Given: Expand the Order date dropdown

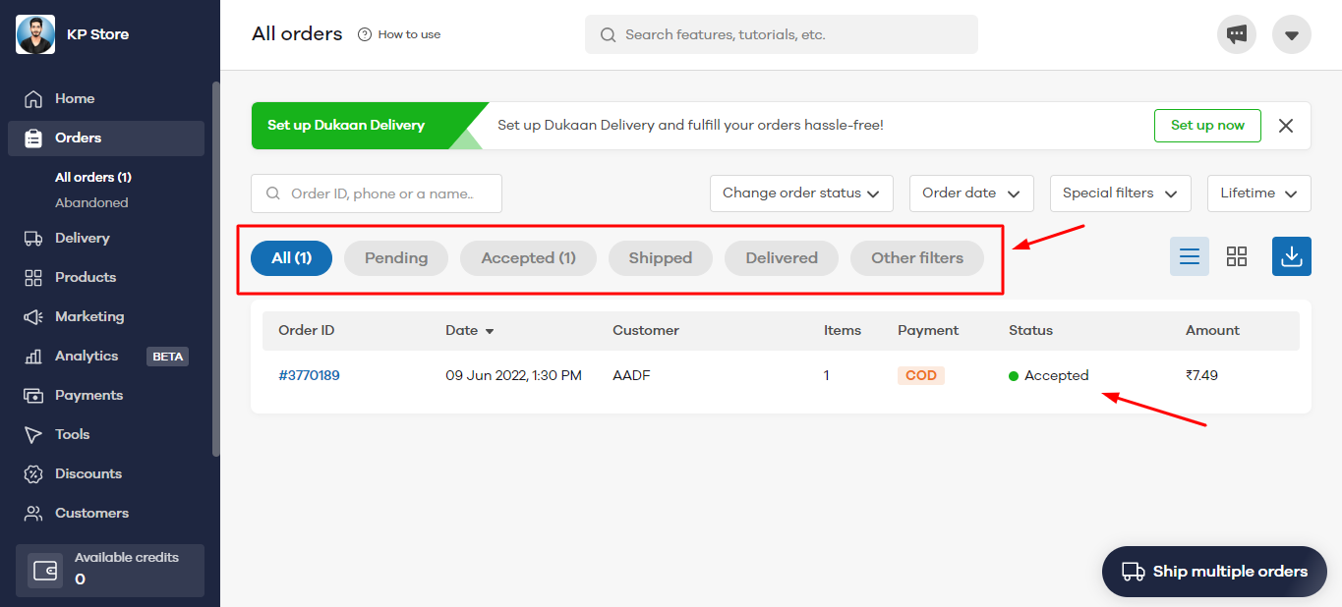Looking at the screenshot, I should 970,193.
